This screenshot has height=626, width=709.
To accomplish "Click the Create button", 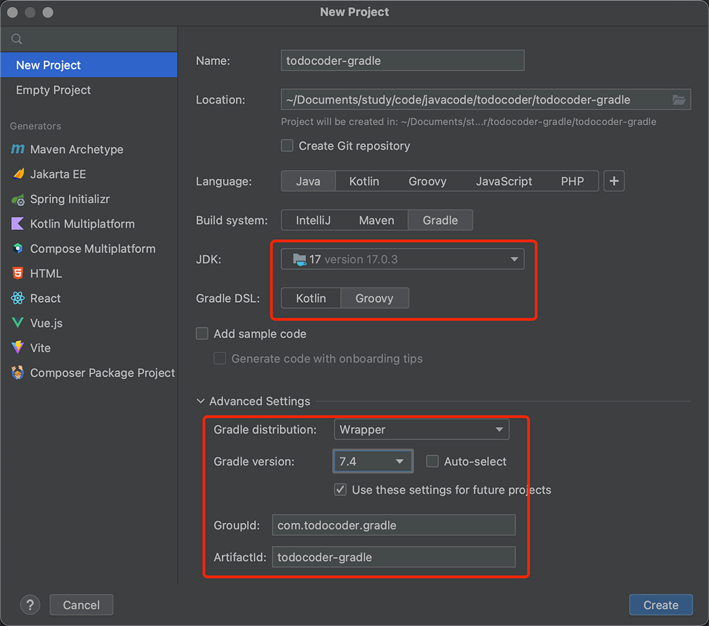I will pyautogui.click(x=660, y=605).
